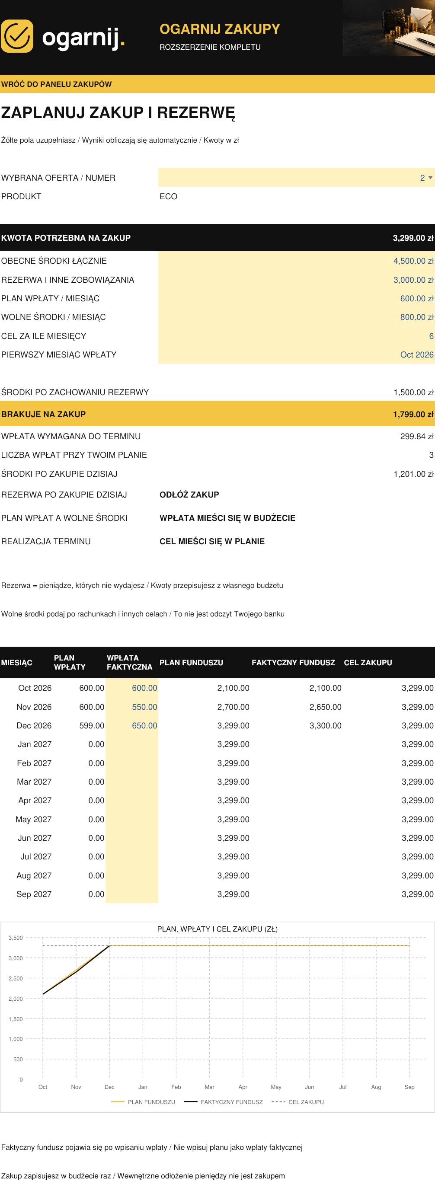Screen dimensions: 435x1181
Task: Click the Dec 2026 actual fund value 3,300.00
Action: tap(326, 726)
